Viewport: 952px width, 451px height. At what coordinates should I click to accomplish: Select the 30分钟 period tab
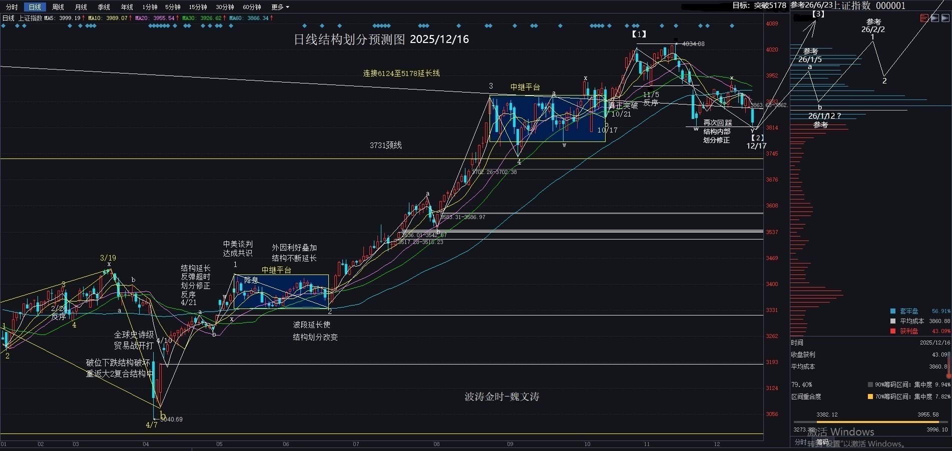(x=225, y=7)
